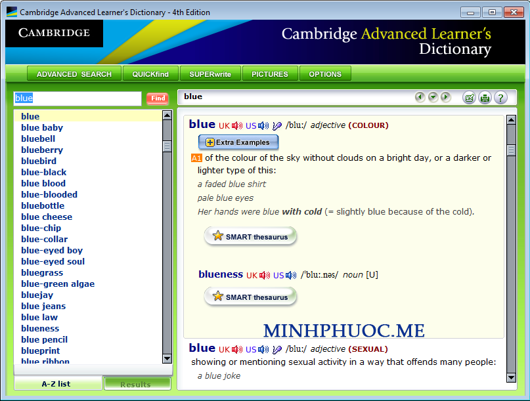The width and height of the screenshot is (530, 401).
Task: Open QUICKfind tab
Action: click(x=150, y=74)
